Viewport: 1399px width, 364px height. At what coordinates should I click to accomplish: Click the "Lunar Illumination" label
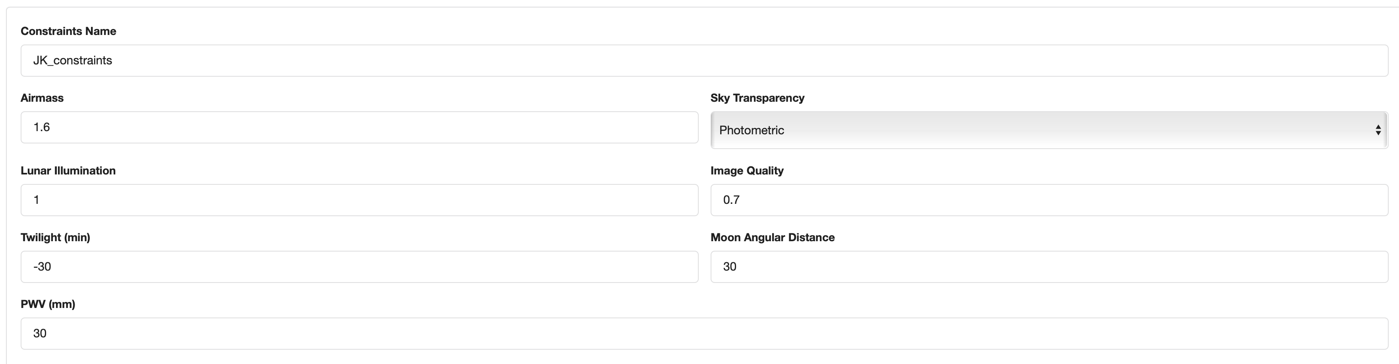tap(68, 170)
